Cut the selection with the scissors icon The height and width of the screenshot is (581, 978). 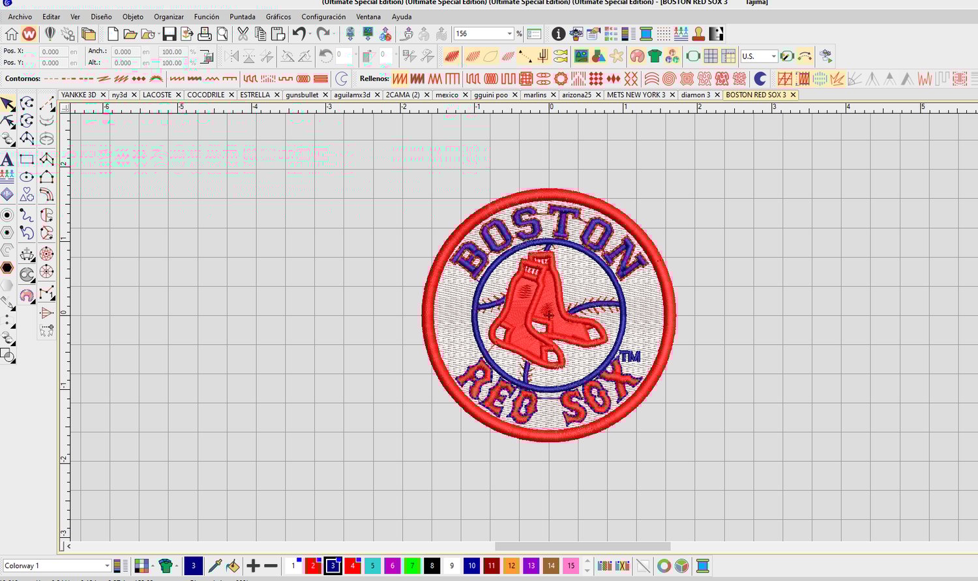point(243,34)
